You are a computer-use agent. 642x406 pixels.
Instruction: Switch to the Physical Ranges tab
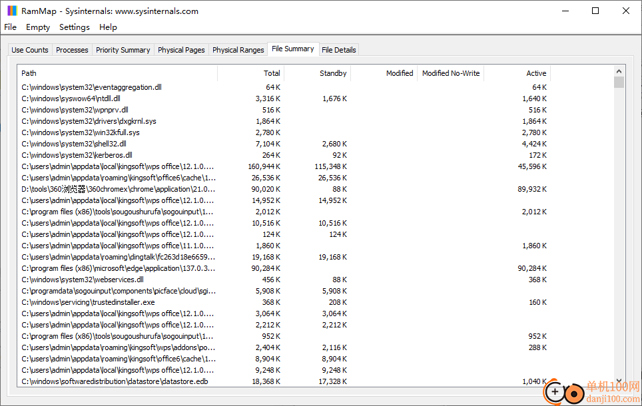pyautogui.click(x=238, y=50)
